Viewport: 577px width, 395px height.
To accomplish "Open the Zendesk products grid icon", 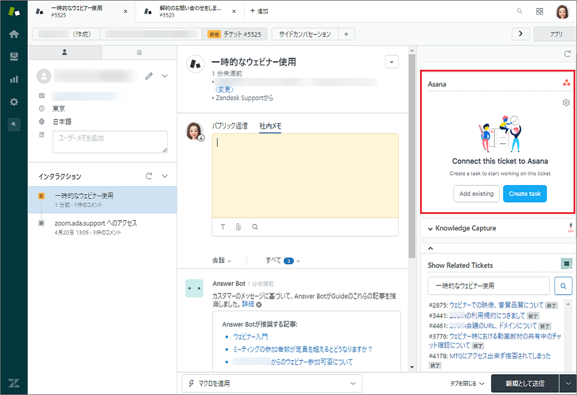I will pyautogui.click(x=539, y=11).
